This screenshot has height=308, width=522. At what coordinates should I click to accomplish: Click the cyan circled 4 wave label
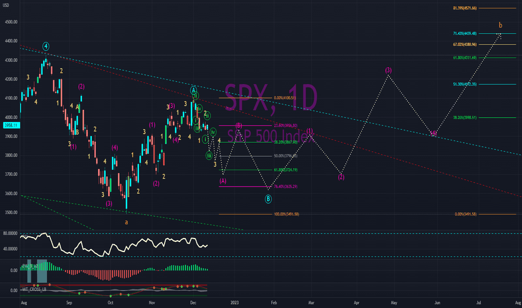pos(46,46)
